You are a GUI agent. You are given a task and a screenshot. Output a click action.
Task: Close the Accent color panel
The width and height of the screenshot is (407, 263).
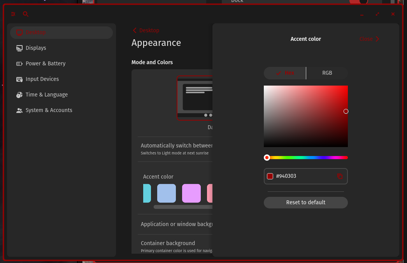click(x=369, y=39)
